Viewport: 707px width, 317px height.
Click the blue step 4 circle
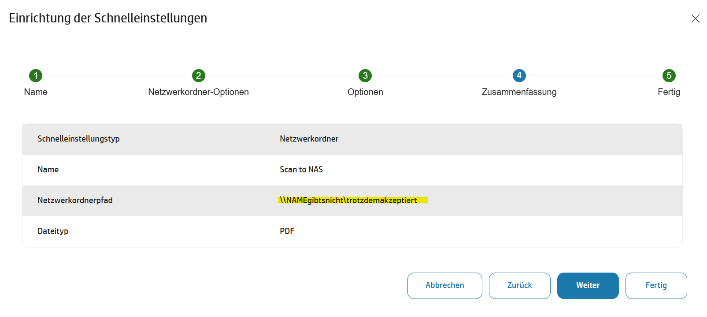(519, 76)
